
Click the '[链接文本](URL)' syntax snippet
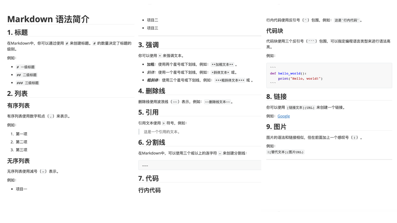click(301, 107)
